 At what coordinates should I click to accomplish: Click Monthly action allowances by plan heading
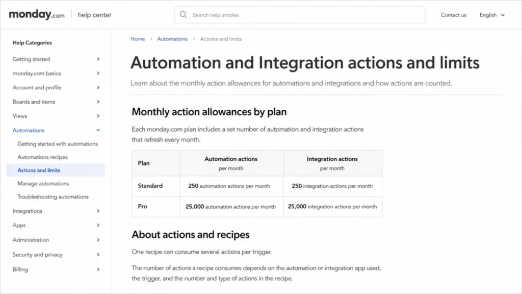pos(209,112)
